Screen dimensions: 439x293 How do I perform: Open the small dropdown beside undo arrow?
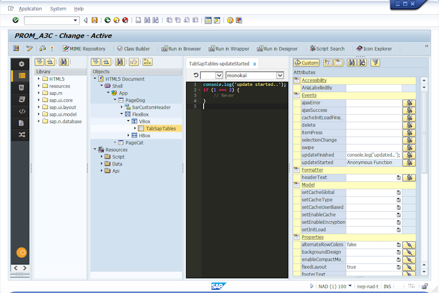(x=219, y=75)
